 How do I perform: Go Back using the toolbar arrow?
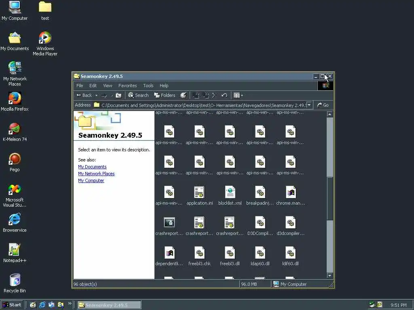84,95
